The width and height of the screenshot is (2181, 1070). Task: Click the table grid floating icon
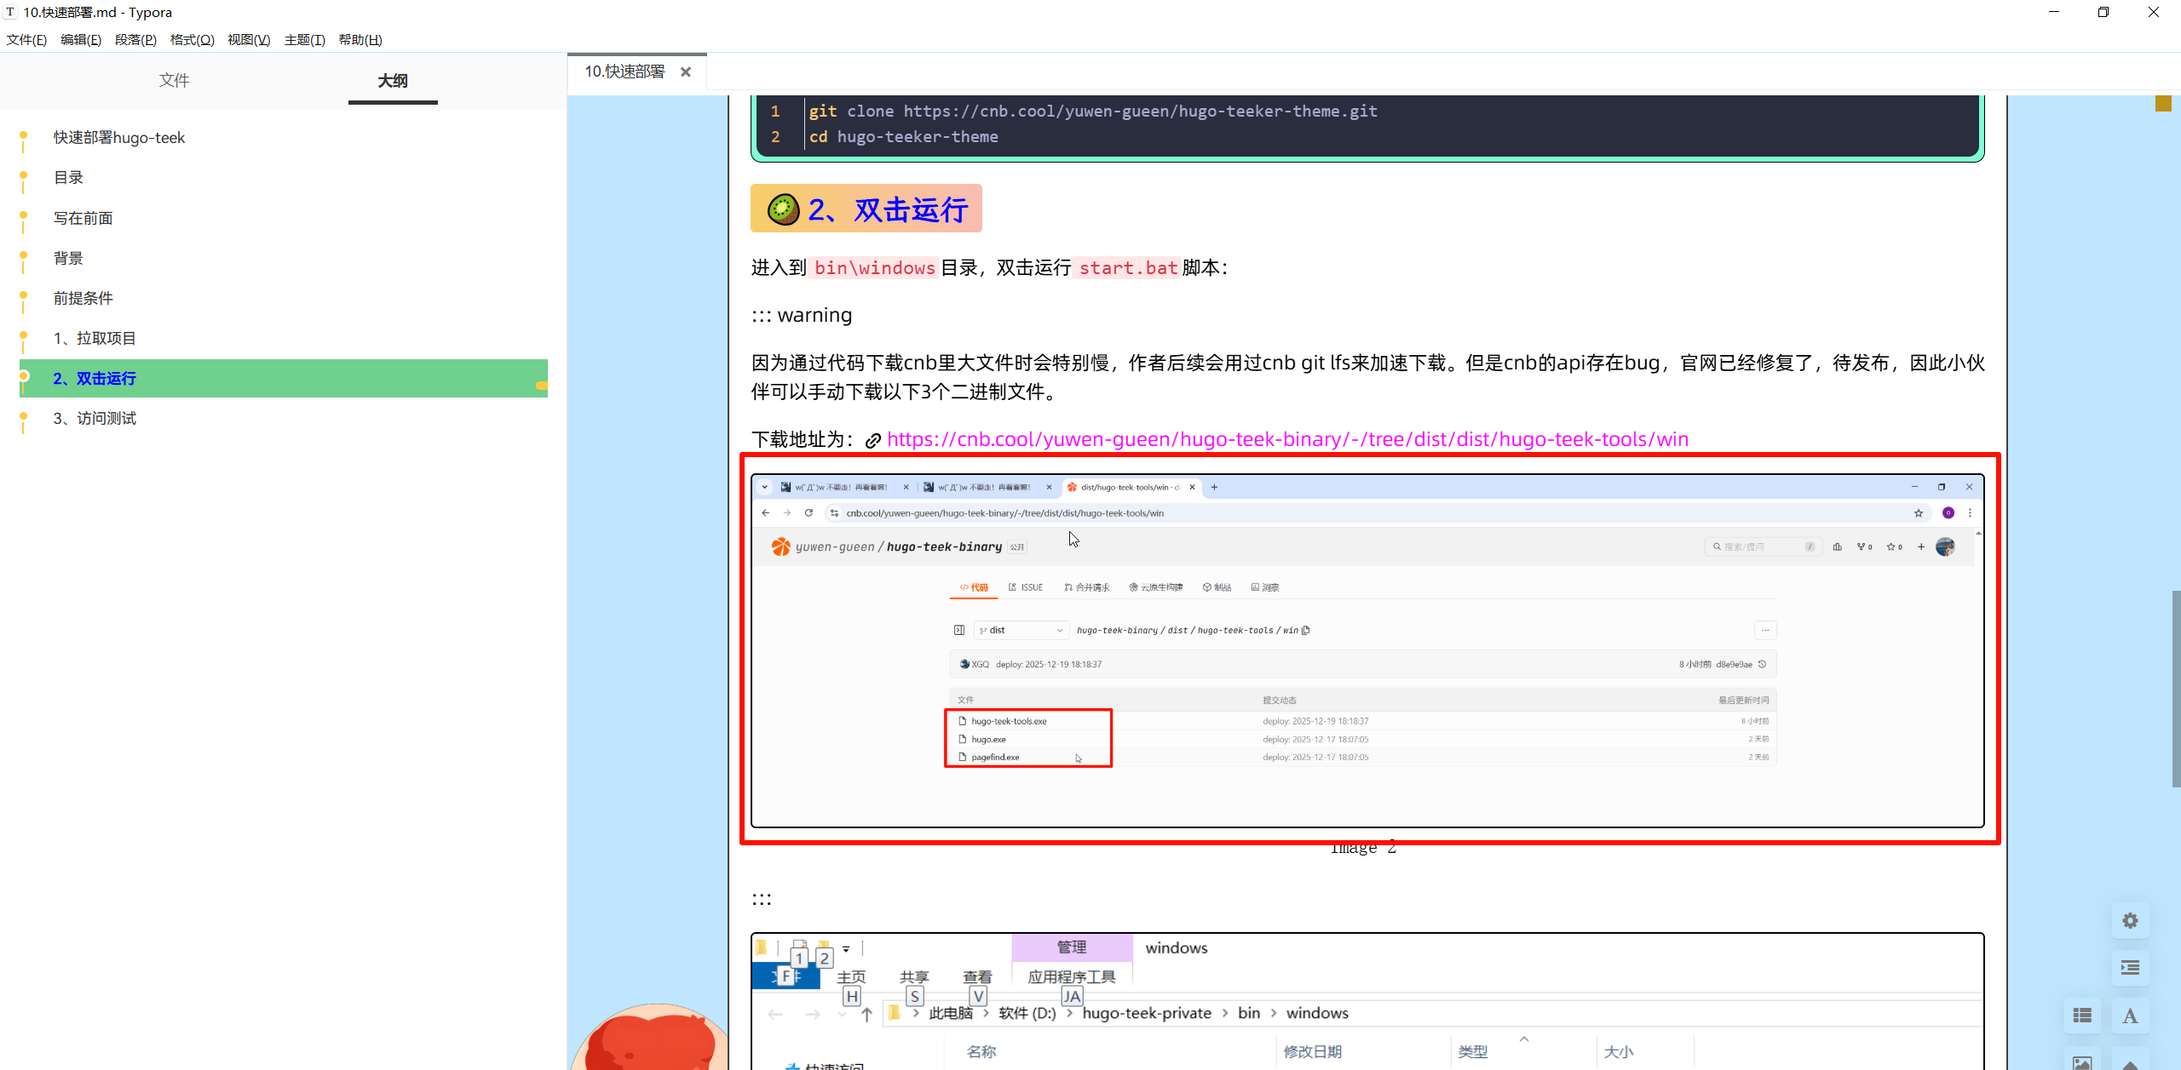coord(2082,1016)
